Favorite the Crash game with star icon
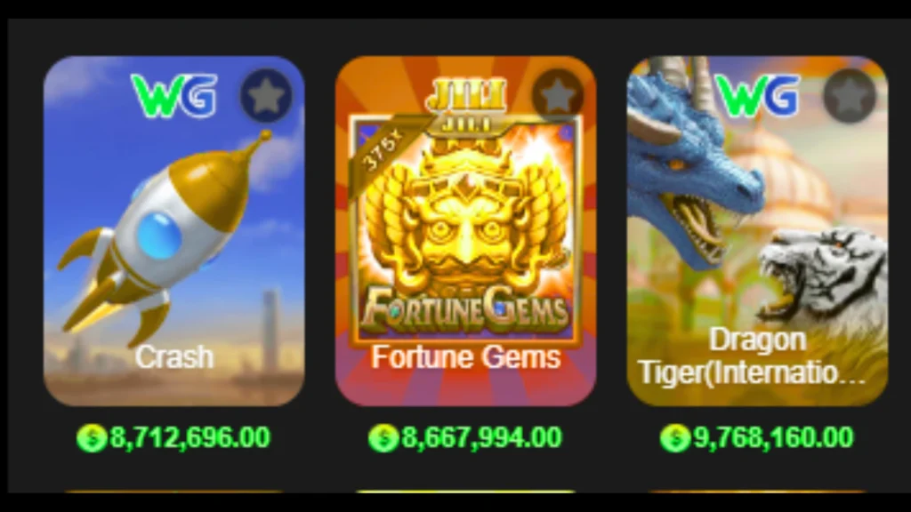The height and width of the screenshot is (512, 911). (x=266, y=95)
